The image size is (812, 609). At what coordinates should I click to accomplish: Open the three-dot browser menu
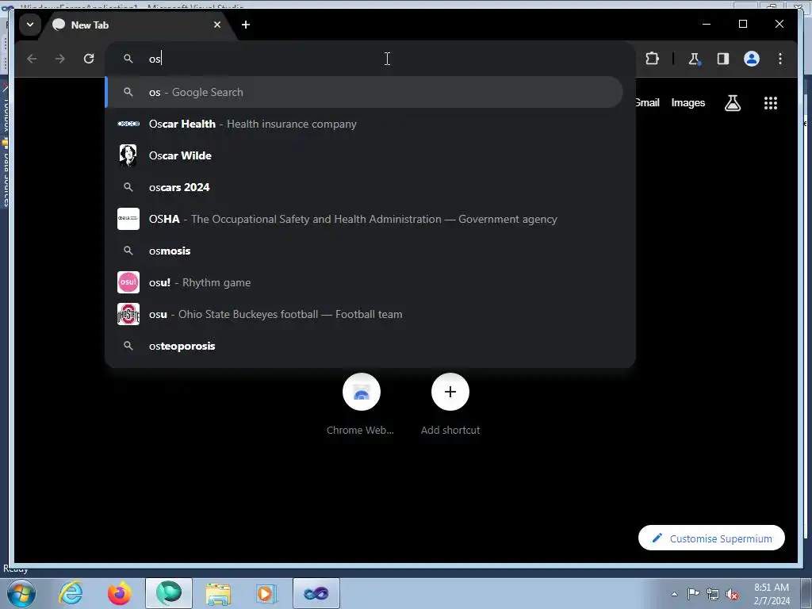780,59
